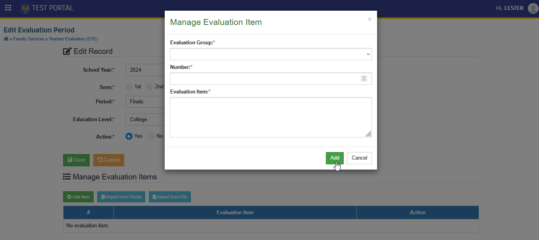Open Teacher Evaluation (OTE) breadcrumb link
The width and height of the screenshot is (539, 240).
click(x=73, y=39)
